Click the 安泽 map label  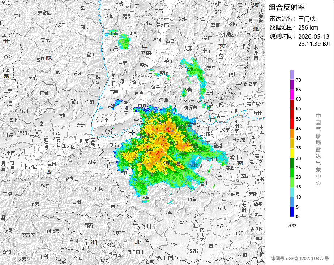point(188,48)
